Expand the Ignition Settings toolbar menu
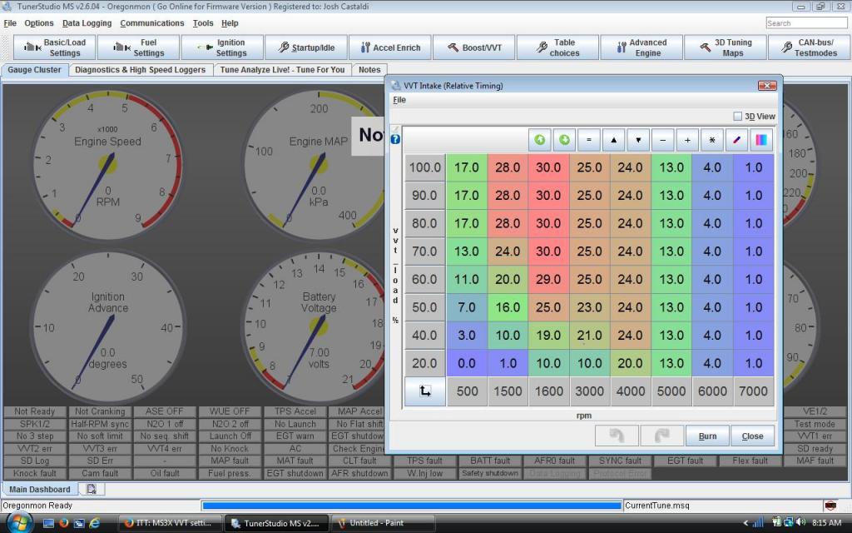This screenshot has width=852, height=533. 221,47
